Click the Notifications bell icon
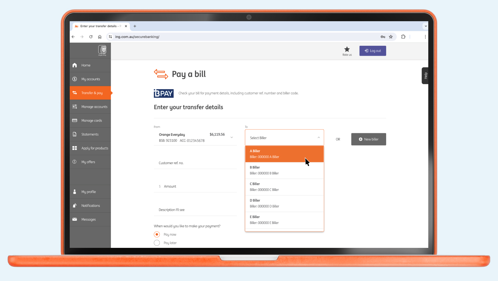The width and height of the screenshot is (498, 281). [75, 205]
